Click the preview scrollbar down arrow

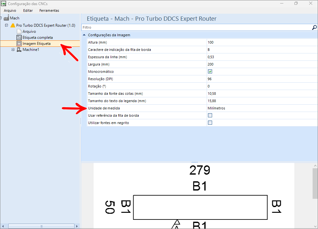(x=315, y=226)
